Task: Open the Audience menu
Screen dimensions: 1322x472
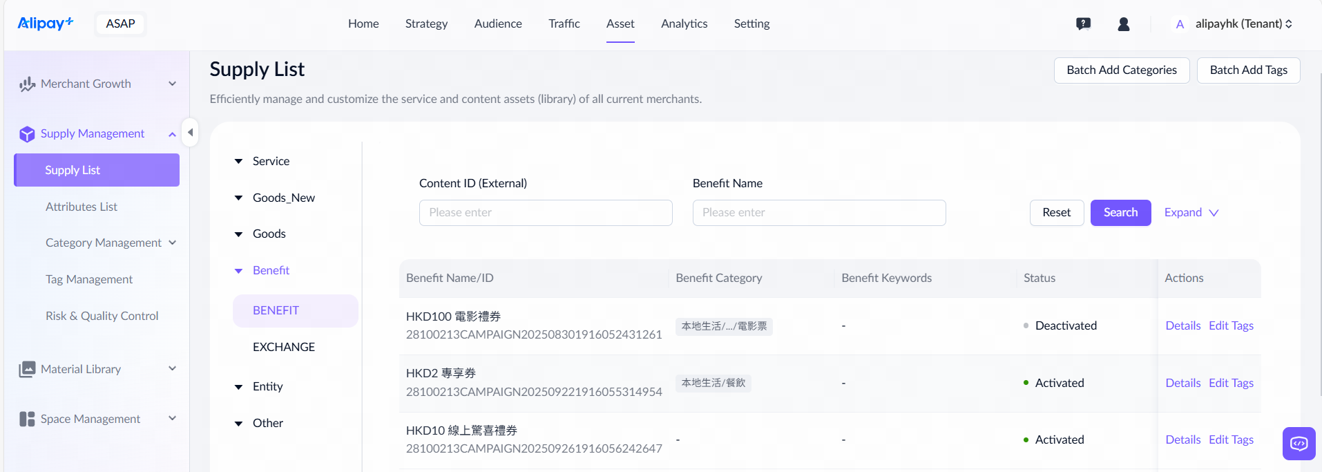Action: pos(497,24)
